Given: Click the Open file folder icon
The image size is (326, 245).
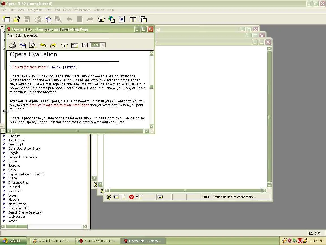Looking at the screenshot, I should [x=17, y=19].
